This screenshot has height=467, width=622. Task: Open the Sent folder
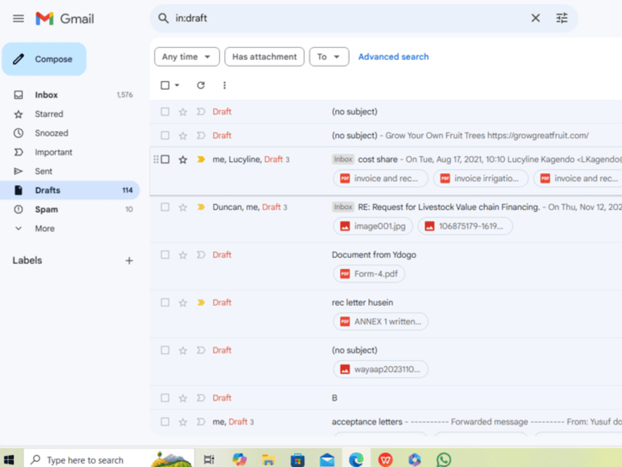[44, 171]
